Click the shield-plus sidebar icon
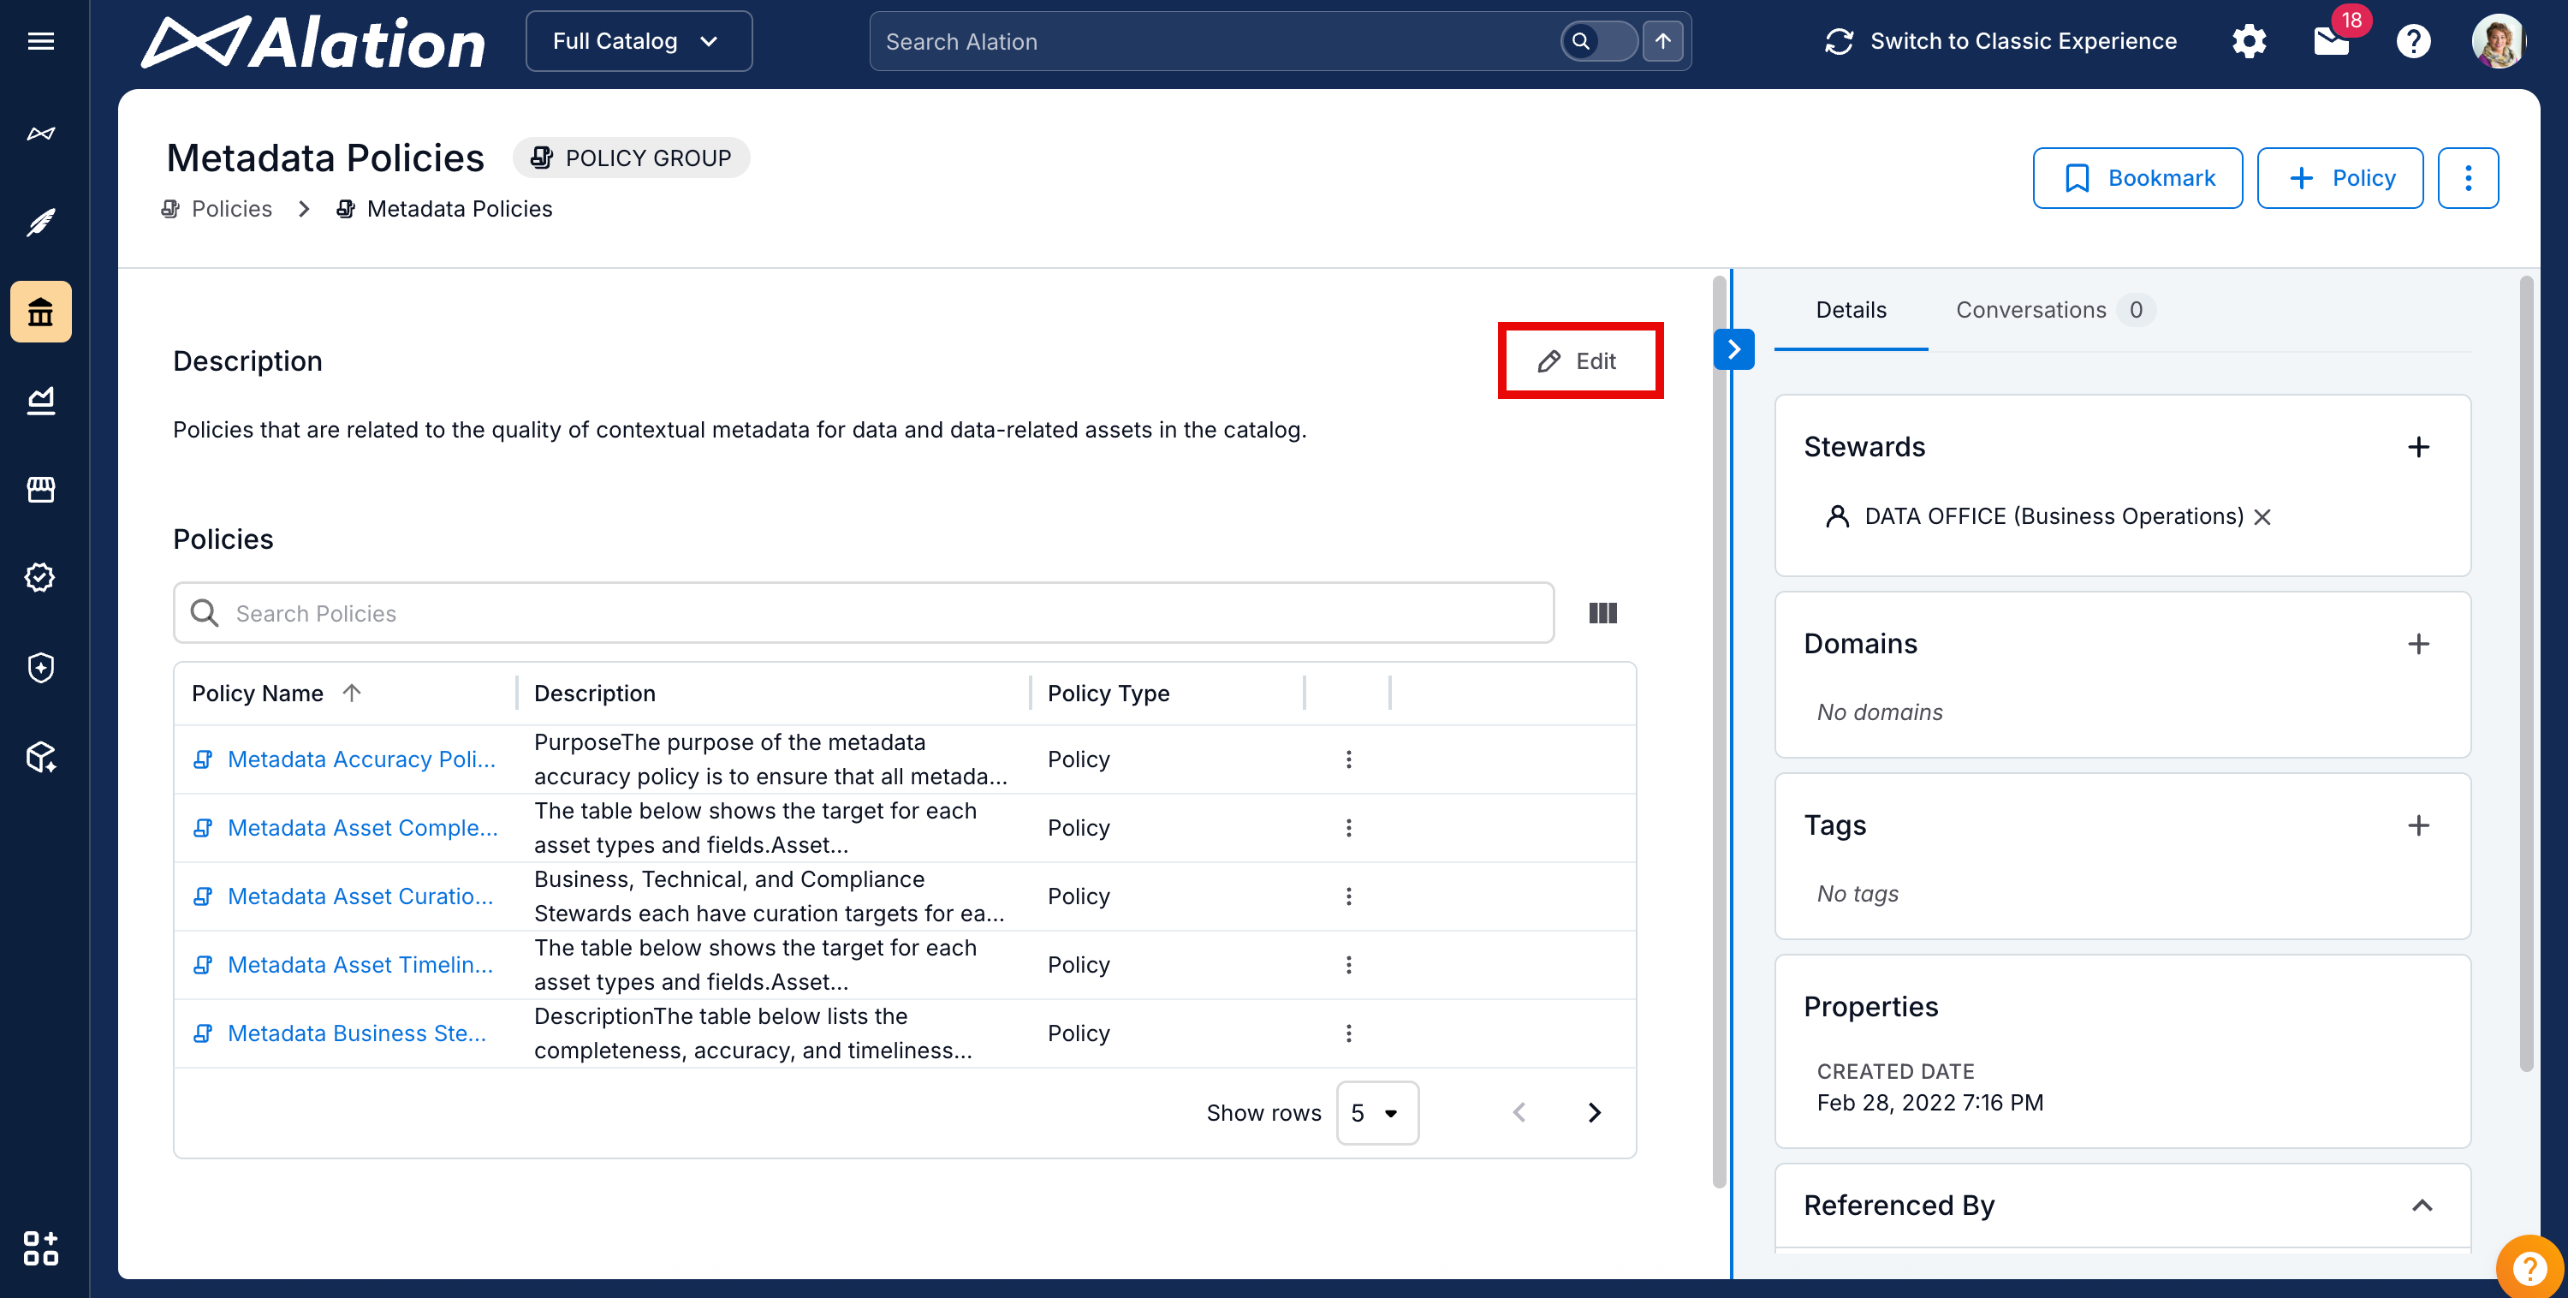Screen dimensions: 2568x1298 (41, 667)
